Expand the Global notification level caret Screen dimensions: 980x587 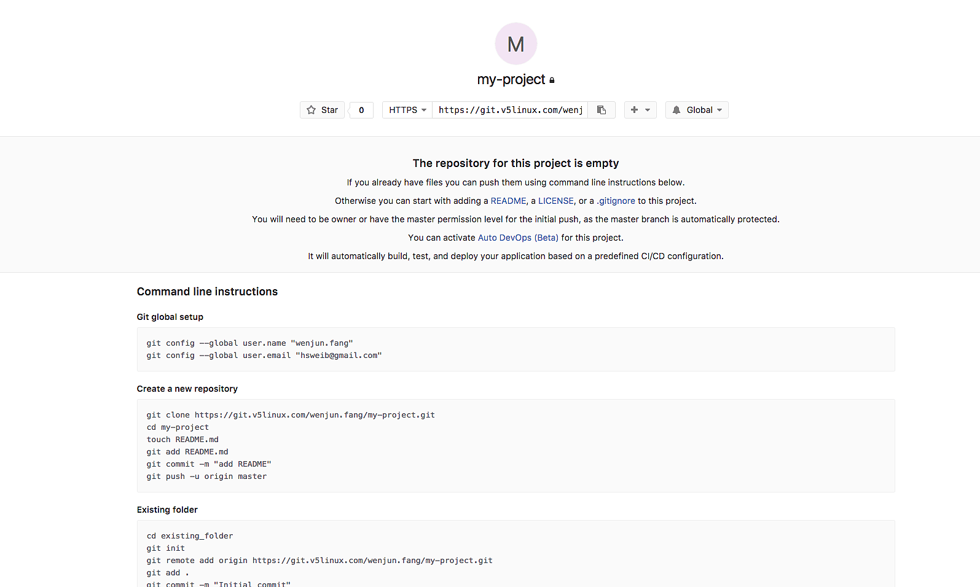[719, 110]
